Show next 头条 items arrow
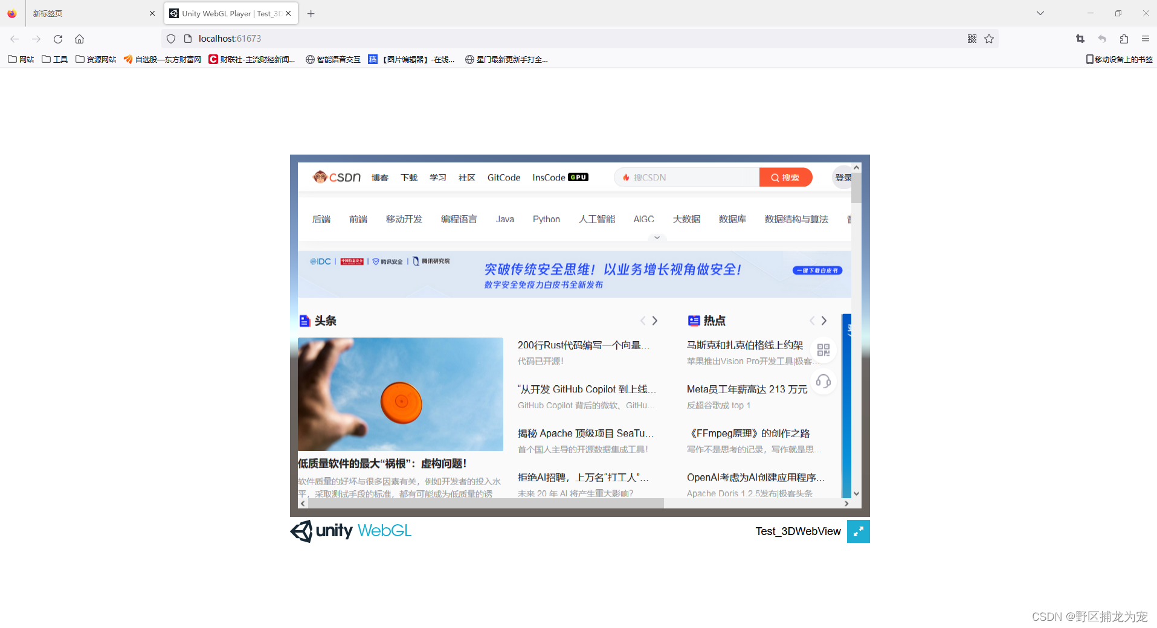Screen dimensions: 1157x628 point(655,321)
